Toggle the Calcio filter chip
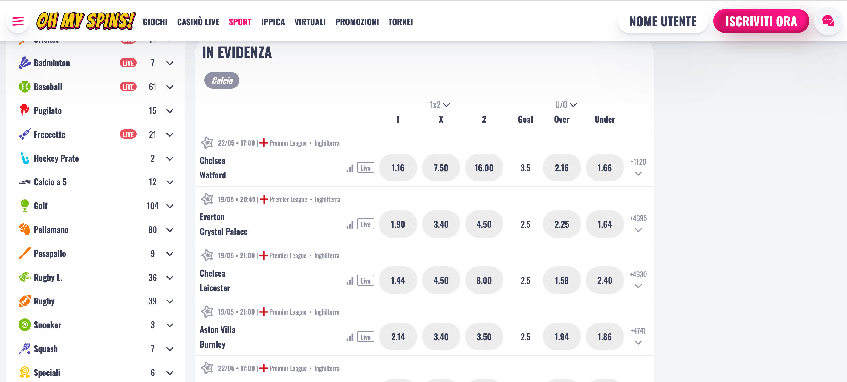The image size is (847, 382). 222,80
